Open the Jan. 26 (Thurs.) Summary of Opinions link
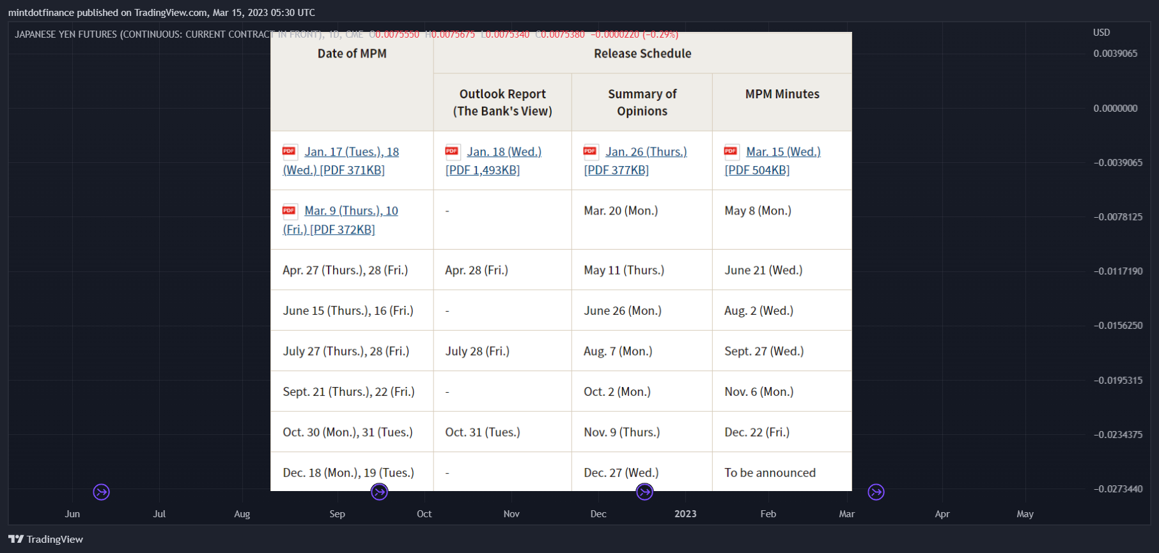Screen dimensions: 1159x553 [635, 161]
